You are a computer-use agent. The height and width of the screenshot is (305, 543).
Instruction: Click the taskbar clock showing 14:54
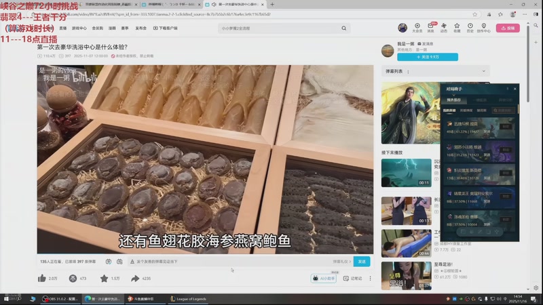[x=518, y=299]
